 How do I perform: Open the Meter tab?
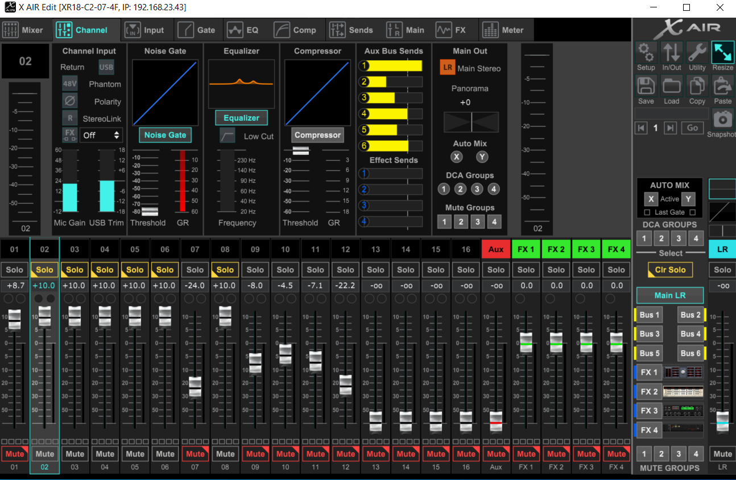pyautogui.click(x=503, y=30)
